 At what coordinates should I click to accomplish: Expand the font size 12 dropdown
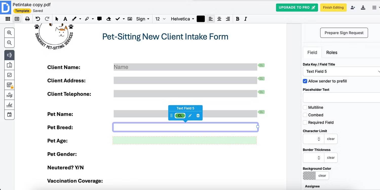click(160, 19)
